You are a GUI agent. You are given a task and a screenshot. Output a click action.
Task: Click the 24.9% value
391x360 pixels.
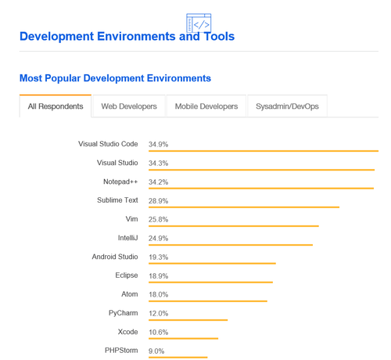click(x=158, y=238)
